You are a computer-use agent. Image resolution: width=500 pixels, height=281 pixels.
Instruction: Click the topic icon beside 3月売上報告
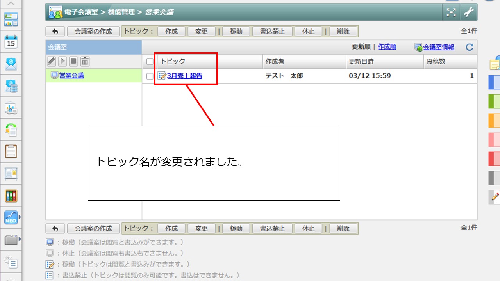point(162,76)
